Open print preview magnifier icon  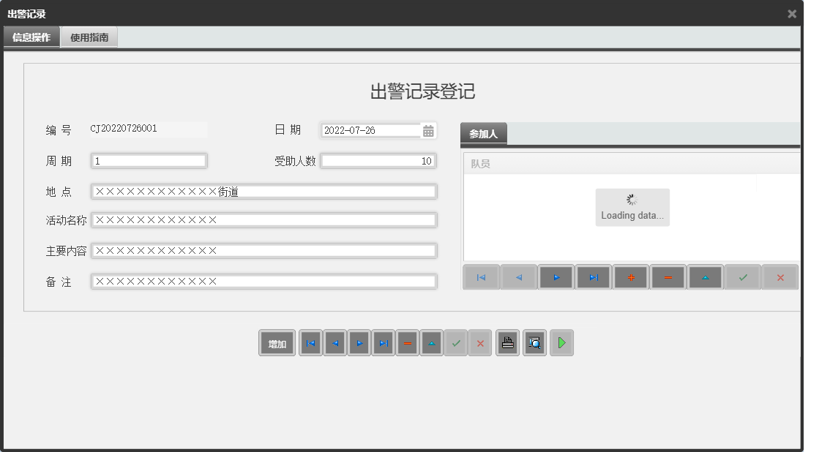pos(534,344)
